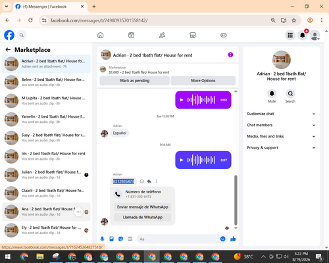Show hidden system tray icons chevron
329x263 pixels.
pyautogui.click(x=263, y=256)
